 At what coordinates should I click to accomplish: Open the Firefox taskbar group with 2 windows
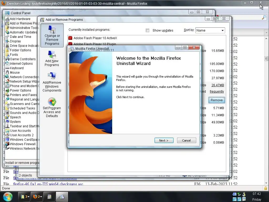[37, 196]
